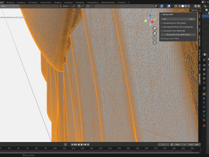Click the zoom magnifier viewport icon
Viewport: 209px width, 157px height.
[x=155, y=28]
